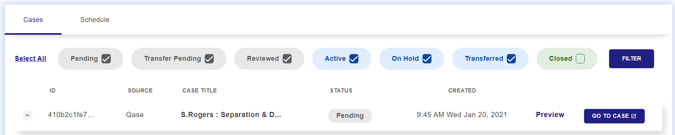Viewport: 675px width, 135px height.
Task: Expand the case row chevron
Action: (x=27, y=115)
